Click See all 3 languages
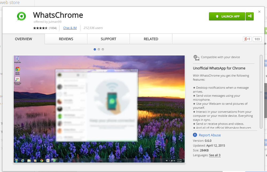The height and width of the screenshot is (172, 267). [215, 155]
